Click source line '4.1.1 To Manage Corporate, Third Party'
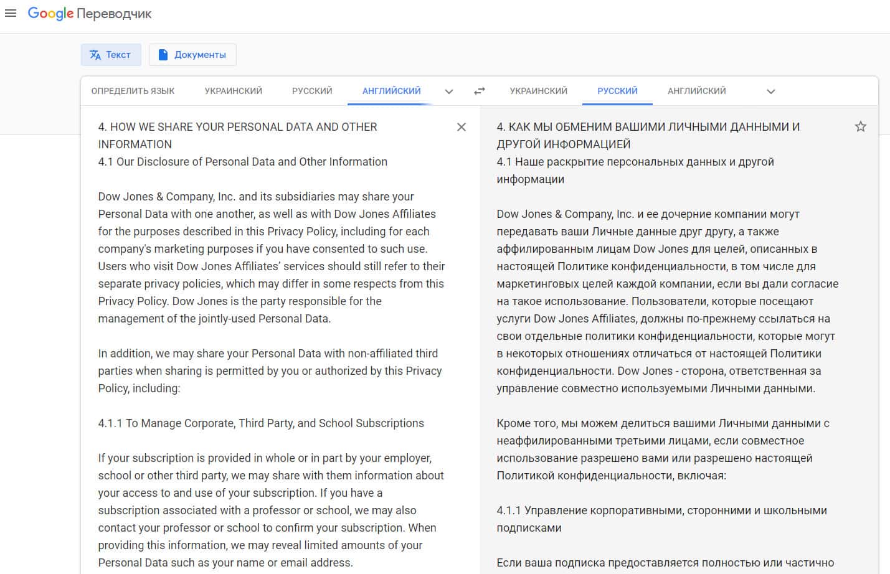Viewport: 890px width, 574px height. point(261,423)
